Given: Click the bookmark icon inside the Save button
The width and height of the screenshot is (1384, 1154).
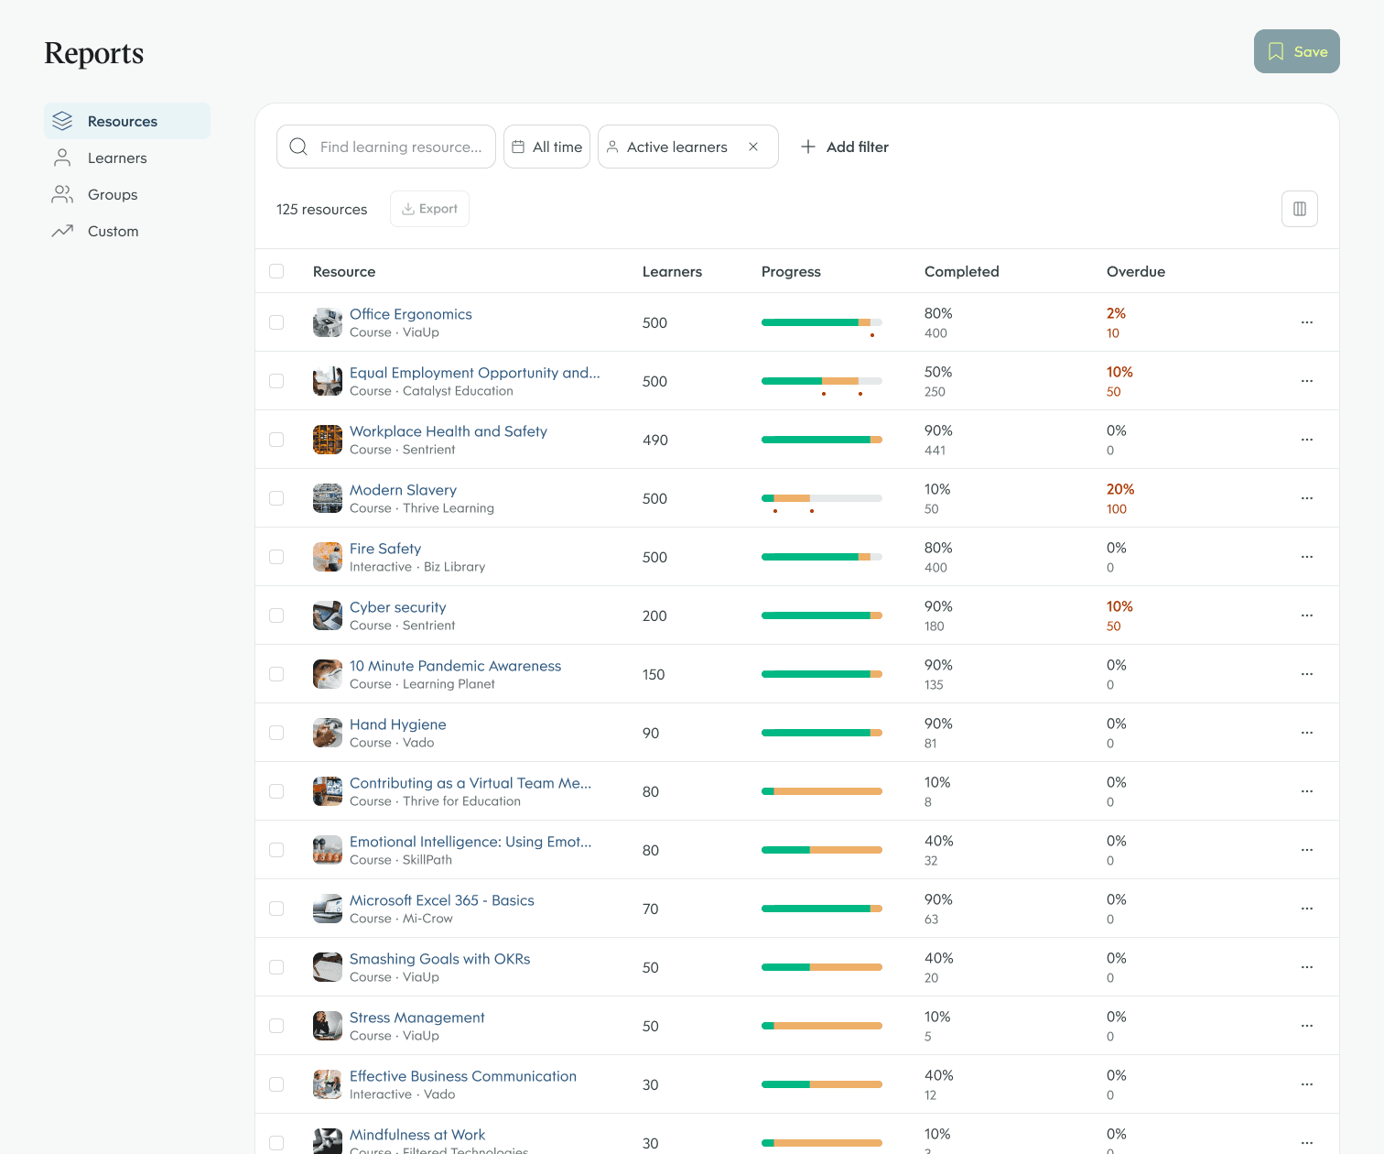Looking at the screenshot, I should point(1276,51).
